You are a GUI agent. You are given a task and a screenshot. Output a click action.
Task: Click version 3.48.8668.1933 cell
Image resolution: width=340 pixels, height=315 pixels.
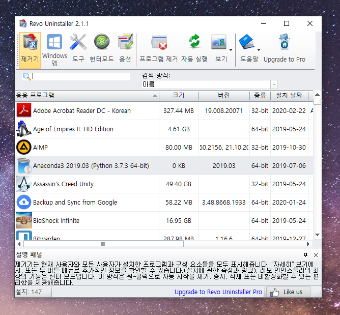tap(224, 202)
